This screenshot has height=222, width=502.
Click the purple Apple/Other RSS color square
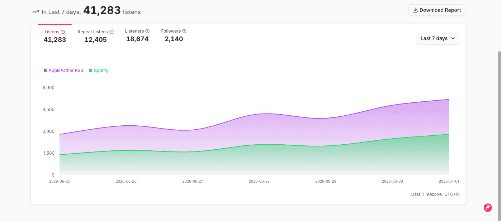click(x=45, y=71)
